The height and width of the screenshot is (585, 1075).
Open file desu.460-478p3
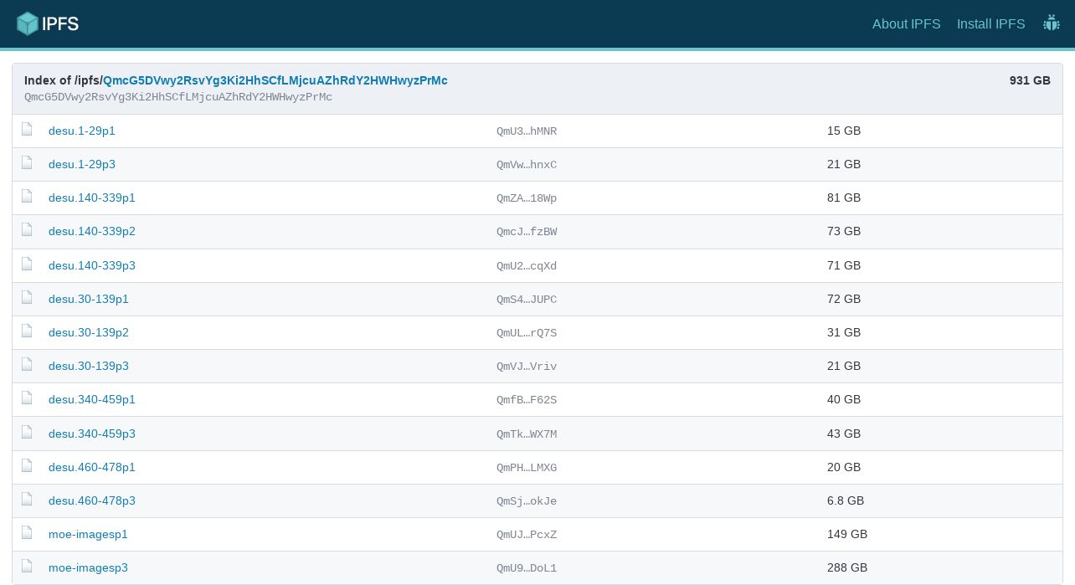point(92,500)
